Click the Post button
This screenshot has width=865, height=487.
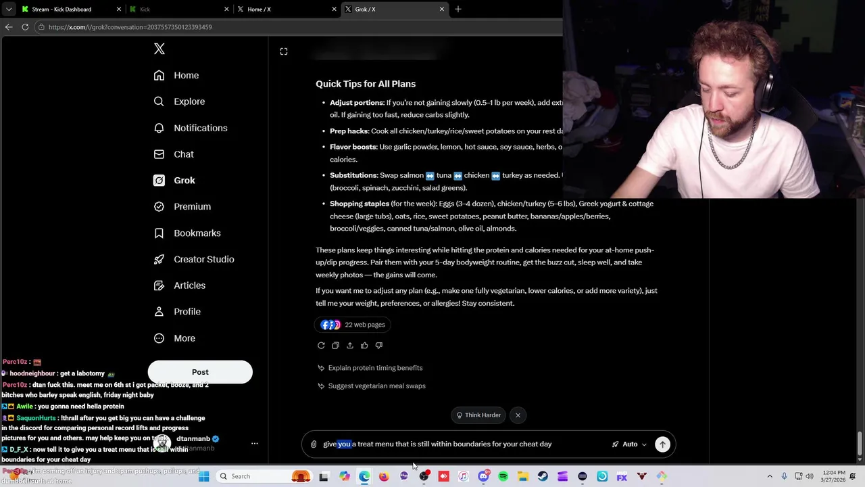coord(200,372)
